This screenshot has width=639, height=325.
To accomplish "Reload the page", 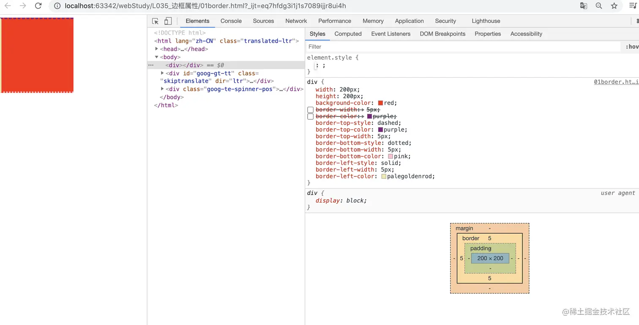I will coord(38,6).
